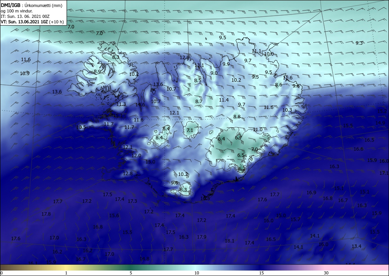Click the map value 14.9
This screenshot has width=389, height=276.
coord(380,123)
